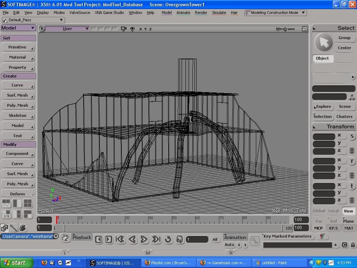Switch to the KP/L tab
Viewport: 357px width, 268px height.
[x=334, y=228]
